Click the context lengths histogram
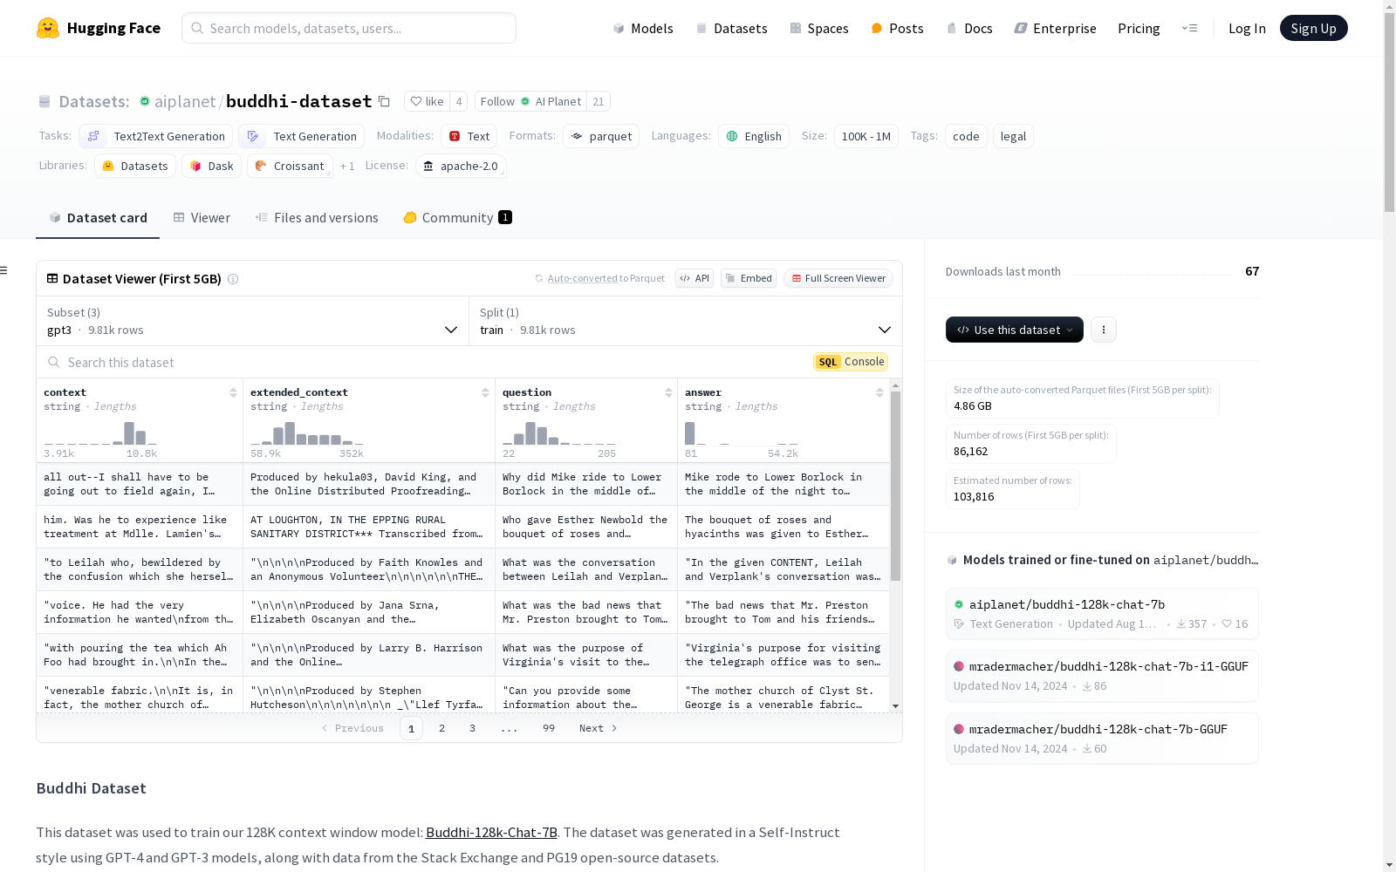 [x=100, y=433]
